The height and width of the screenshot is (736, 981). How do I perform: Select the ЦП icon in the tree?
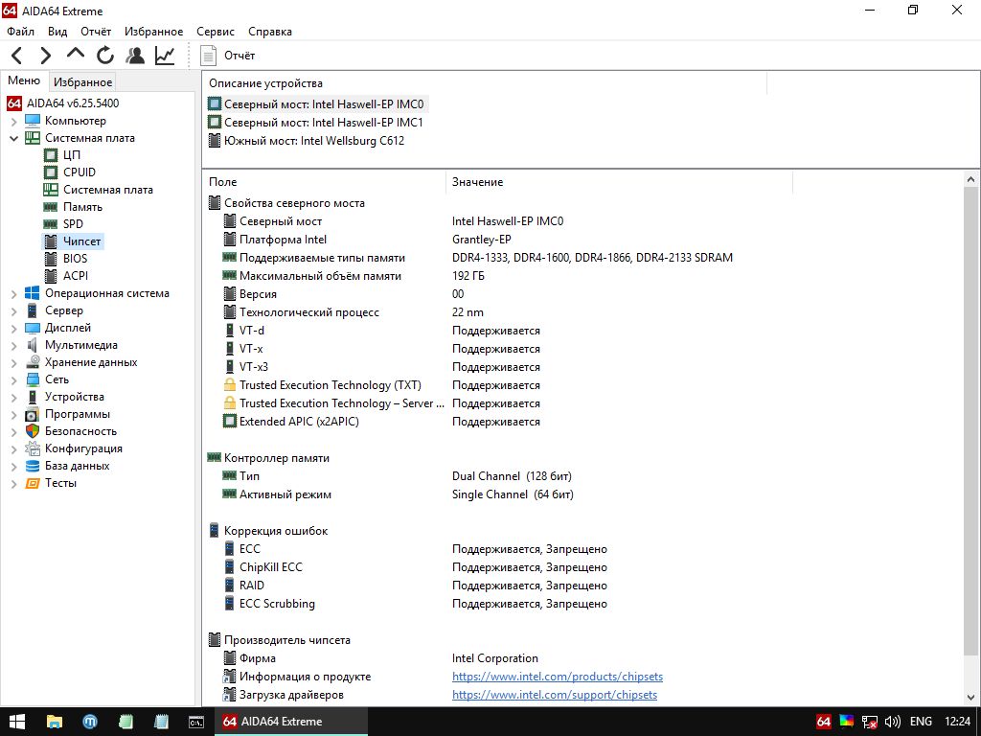point(51,155)
